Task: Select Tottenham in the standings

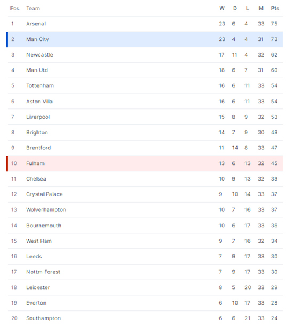Action: tap(40, 85)
